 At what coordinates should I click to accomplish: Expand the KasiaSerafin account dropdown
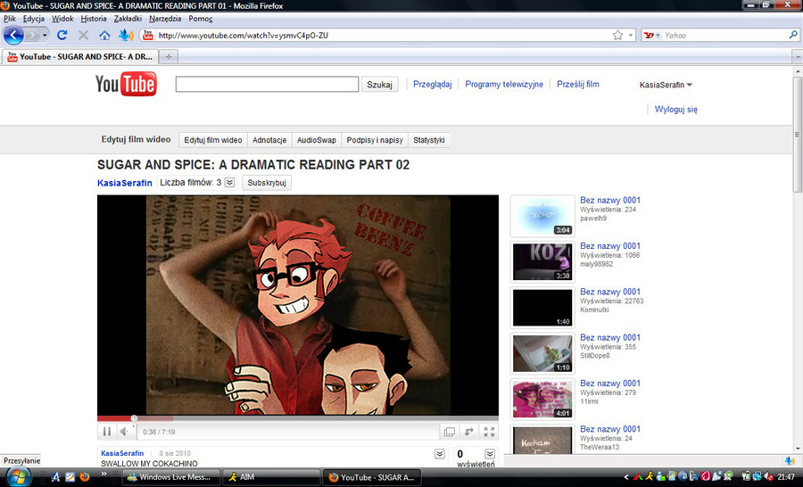(x=666, y=85)
